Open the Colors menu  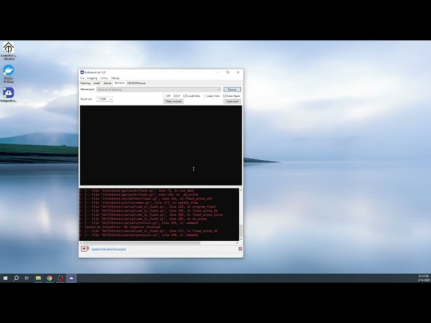[104, 78]
